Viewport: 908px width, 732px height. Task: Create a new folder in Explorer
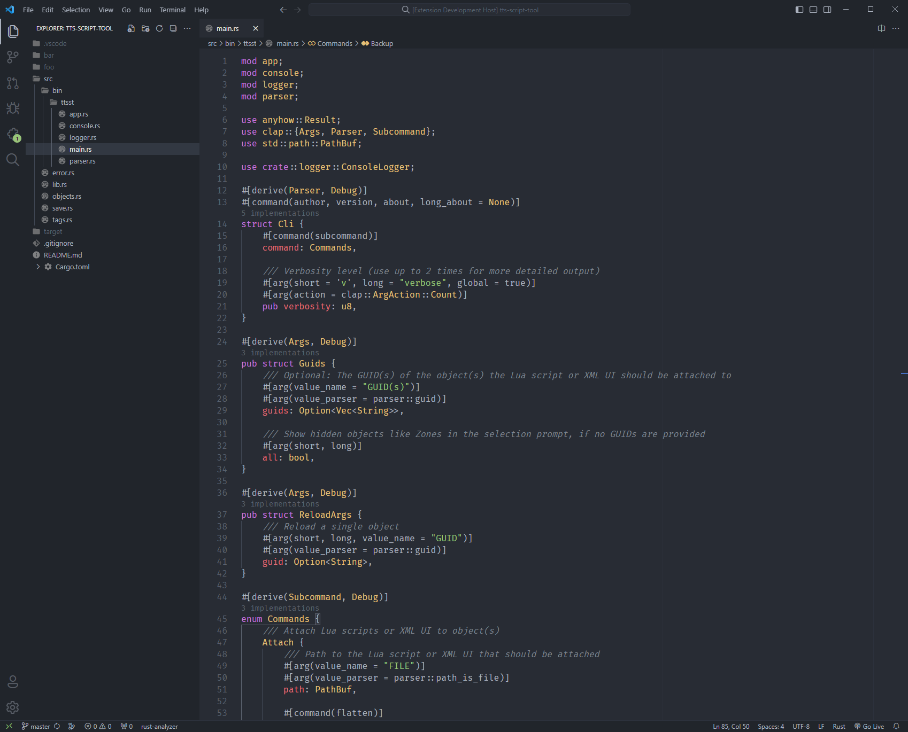[145, 28]
